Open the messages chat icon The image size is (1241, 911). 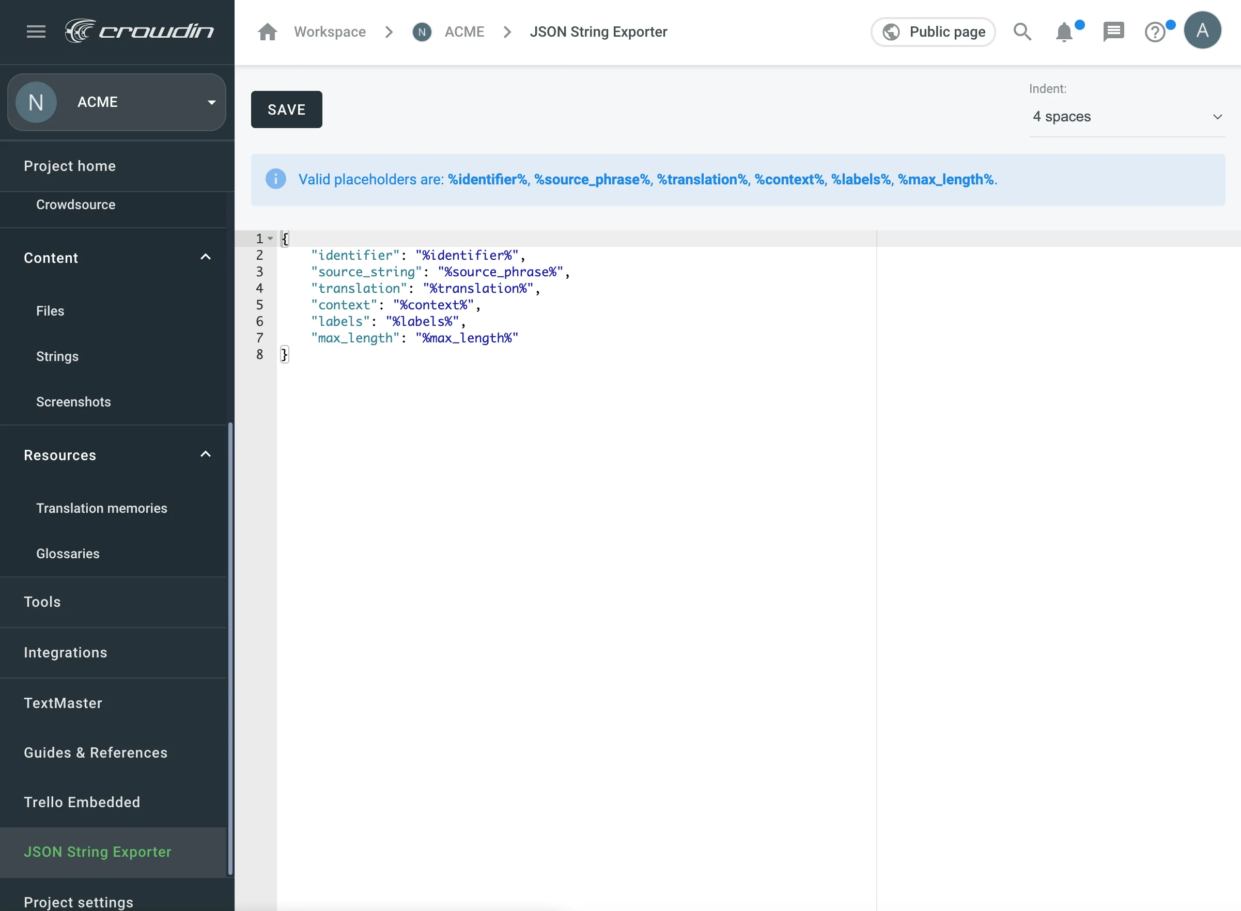pos(1113,32)
